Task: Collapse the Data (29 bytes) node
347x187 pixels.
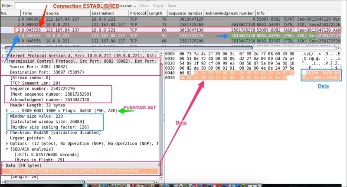Action: [x=3, y=165]
